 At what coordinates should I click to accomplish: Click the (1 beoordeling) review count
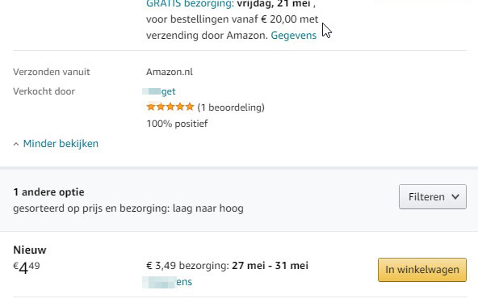pyautogui.click(x=231, y=107)
